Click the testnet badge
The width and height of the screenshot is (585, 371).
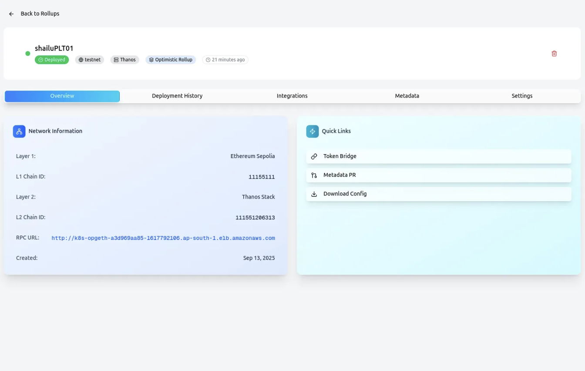(x=90, y=60)
